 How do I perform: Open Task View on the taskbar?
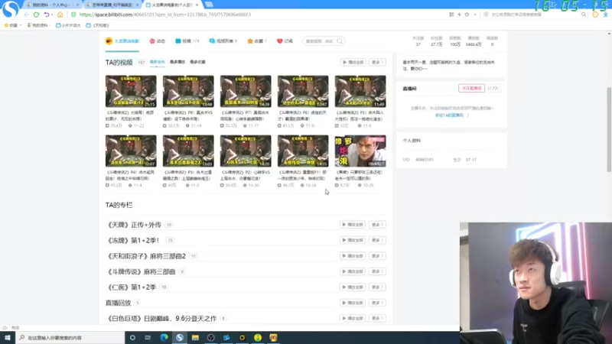coord(148,338)
